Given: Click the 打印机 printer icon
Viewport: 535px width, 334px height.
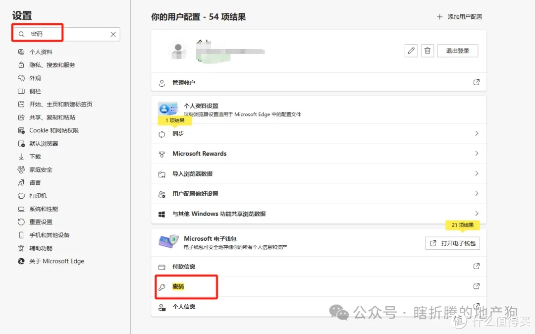Looking at the screenshot, I should (21, 196).
